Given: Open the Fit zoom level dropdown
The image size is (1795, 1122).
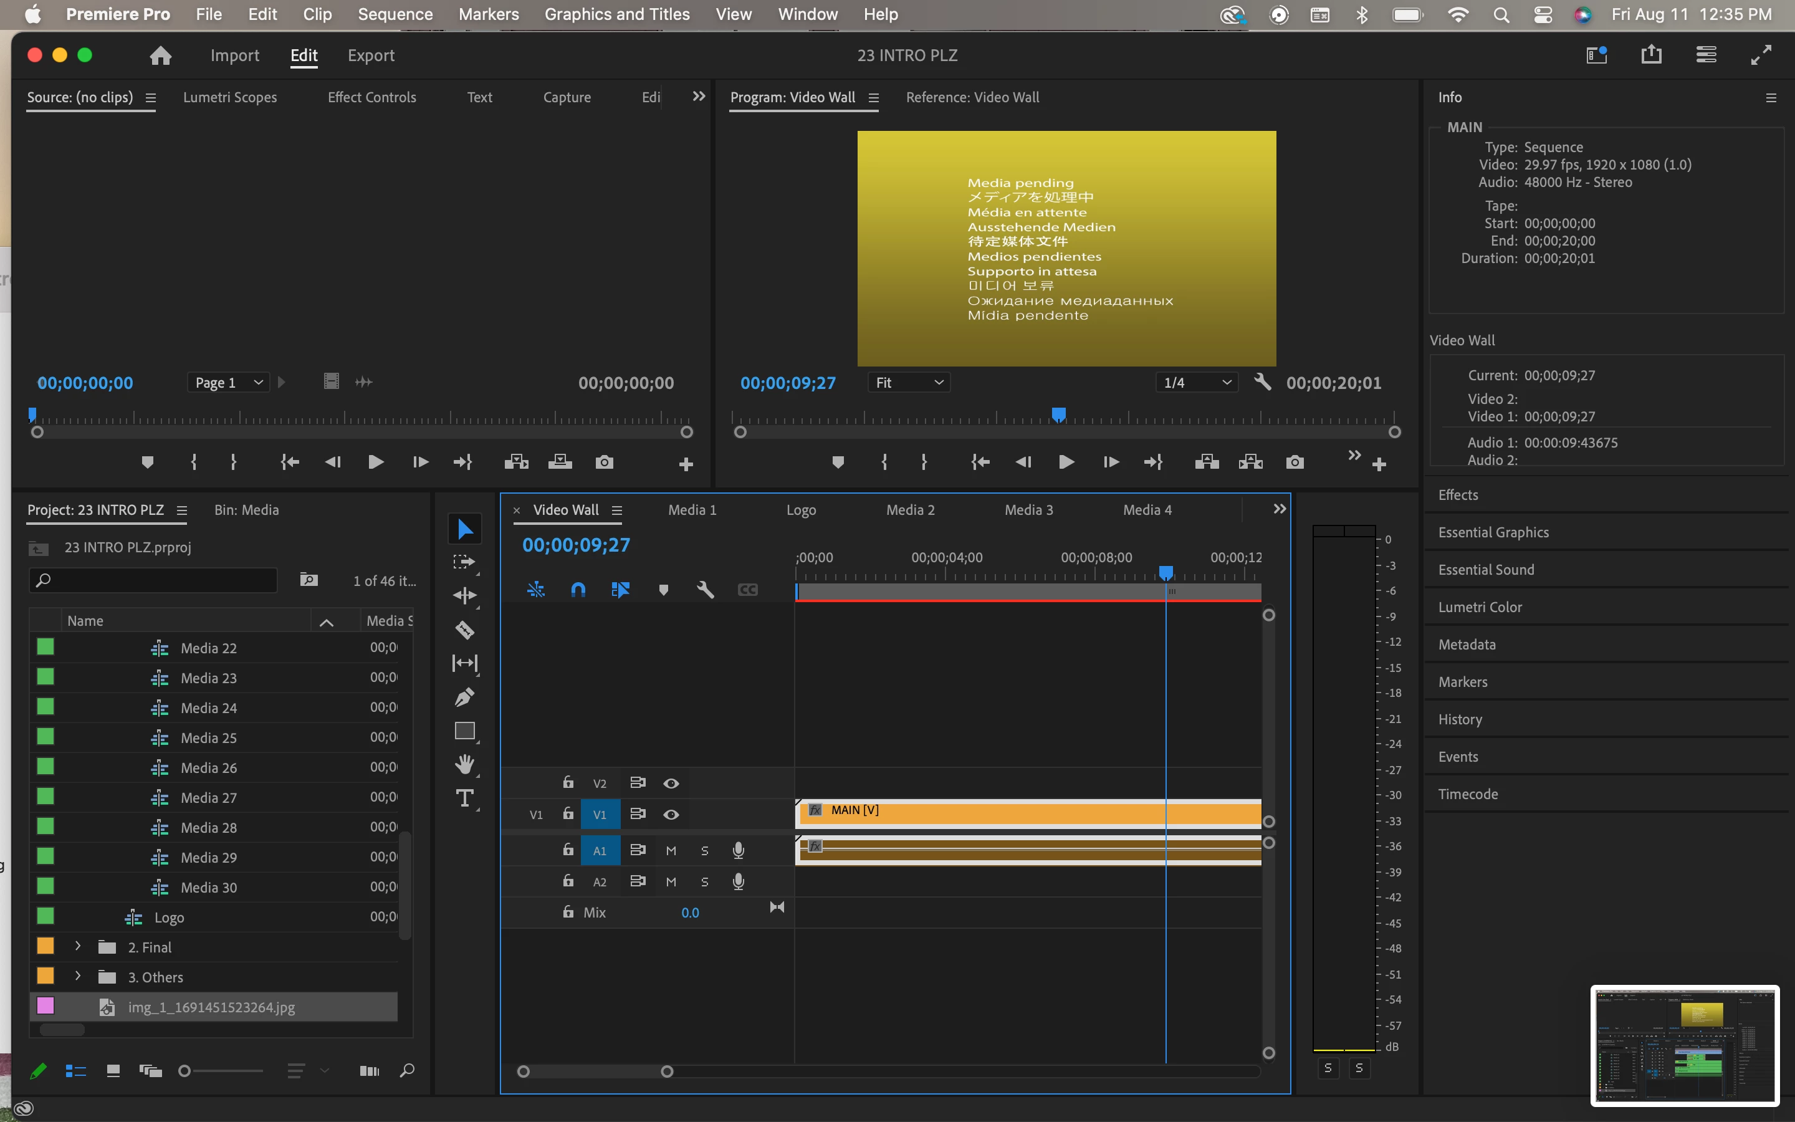Looking at the screenshot, I should (909, 382).
